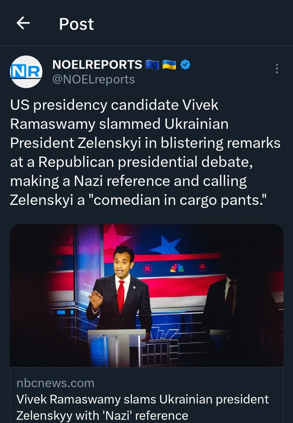Tap the EU flag emoji
This screenshot has height=423, width=293.
pos(152,65)
